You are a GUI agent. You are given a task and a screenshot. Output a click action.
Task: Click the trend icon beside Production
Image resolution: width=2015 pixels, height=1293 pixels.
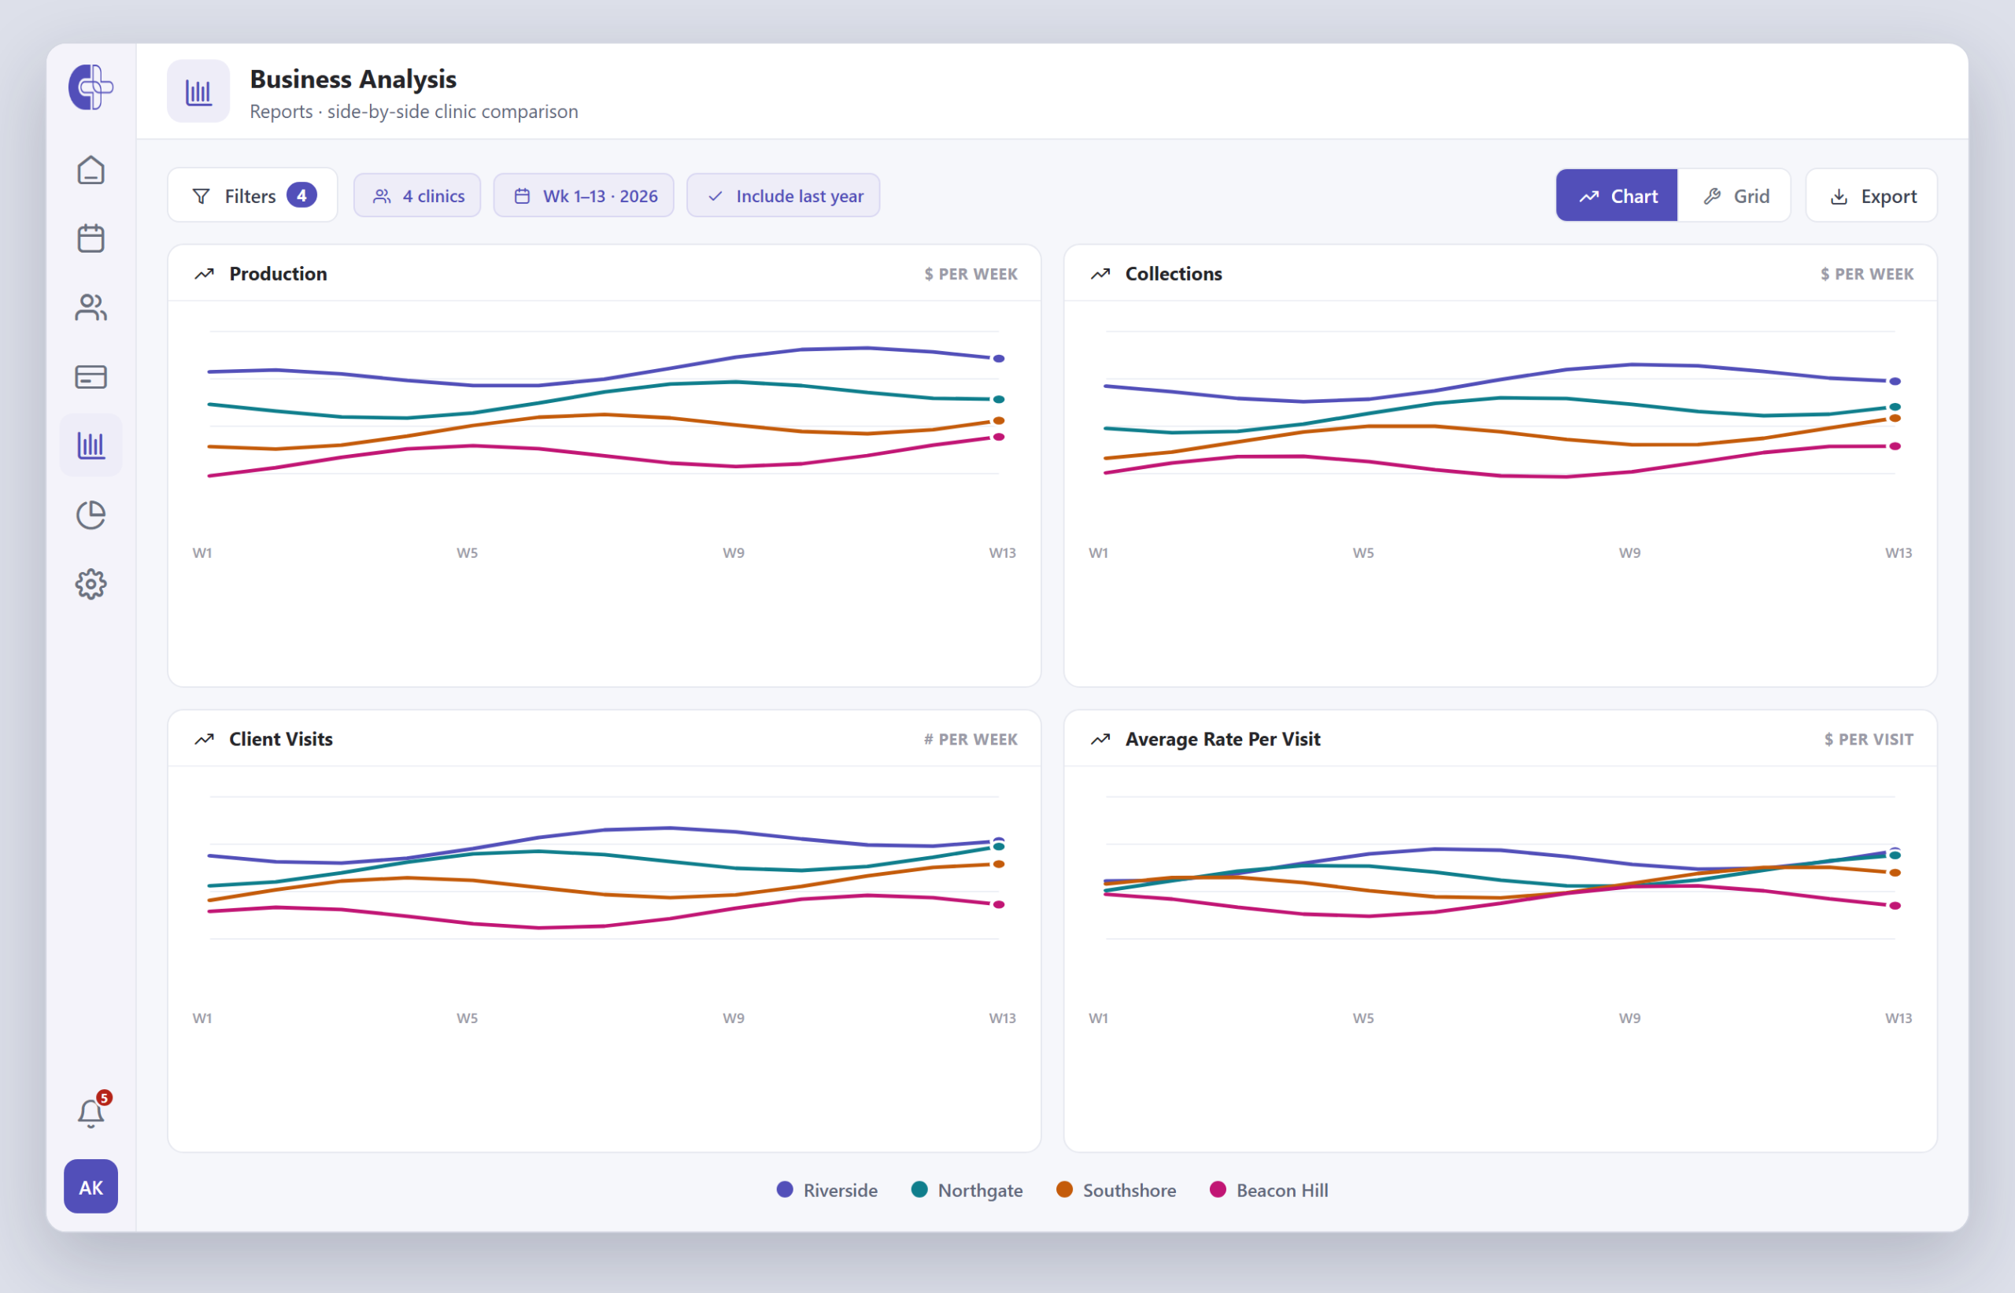(x=204, y=274)
